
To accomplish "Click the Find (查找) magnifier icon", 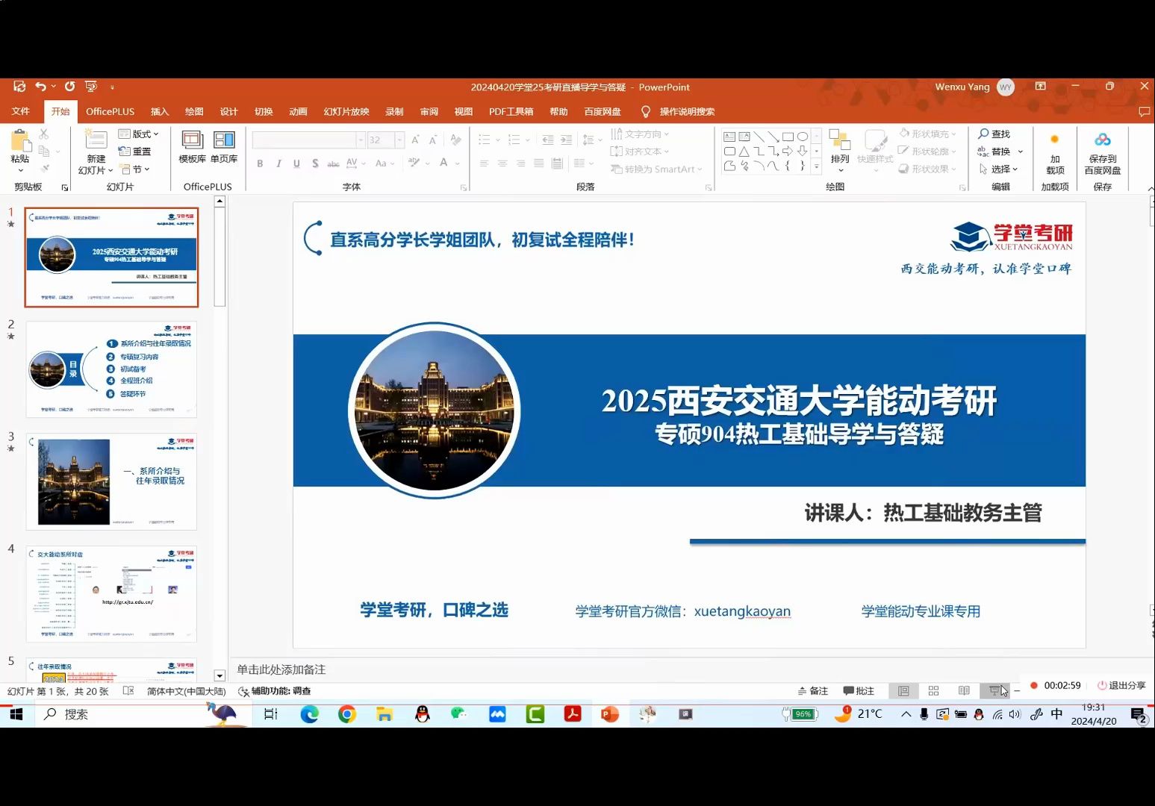I will 983,134.
